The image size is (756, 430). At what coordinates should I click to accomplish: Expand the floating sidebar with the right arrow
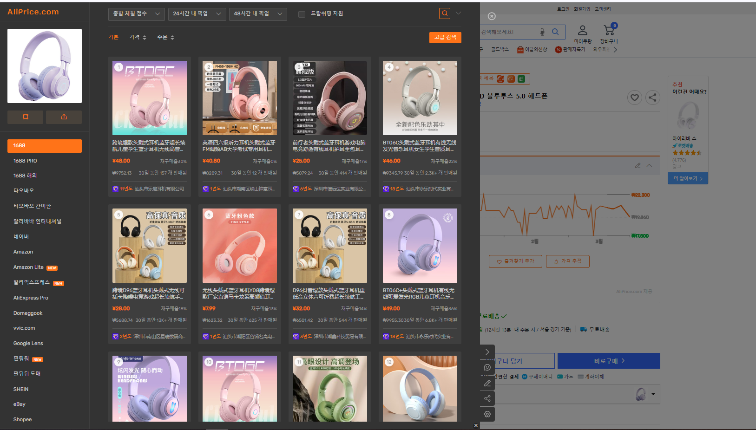tap(487, 352)
